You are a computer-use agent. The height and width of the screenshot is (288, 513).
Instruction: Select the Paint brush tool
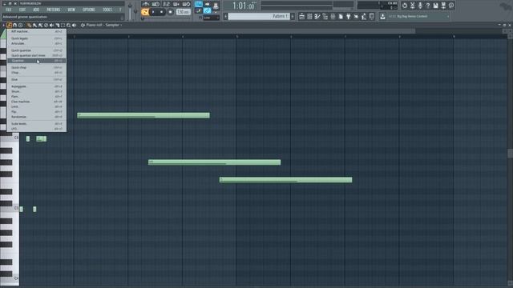click(35, 25)
